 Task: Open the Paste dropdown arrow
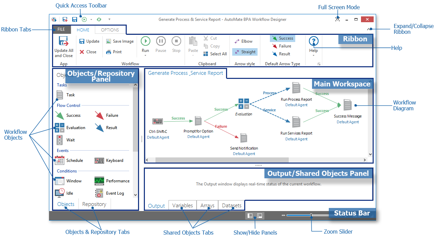point(193,55)
